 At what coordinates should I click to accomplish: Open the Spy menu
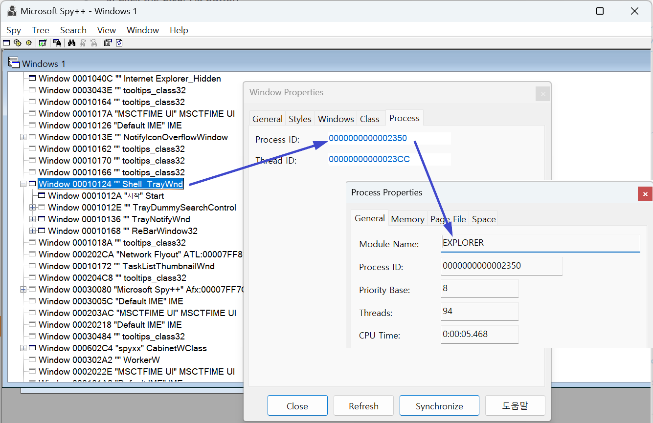[x=14, y=30]
